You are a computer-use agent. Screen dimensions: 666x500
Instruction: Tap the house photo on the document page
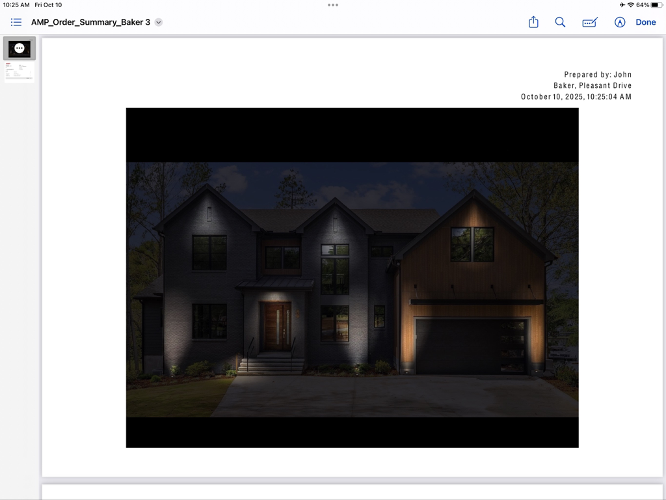[352, 278]
